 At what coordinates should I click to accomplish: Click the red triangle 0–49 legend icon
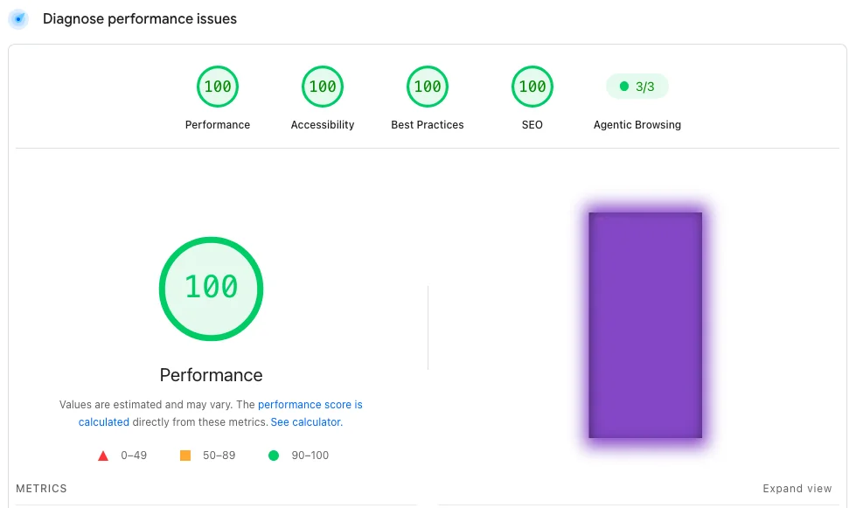pos(103,456)
